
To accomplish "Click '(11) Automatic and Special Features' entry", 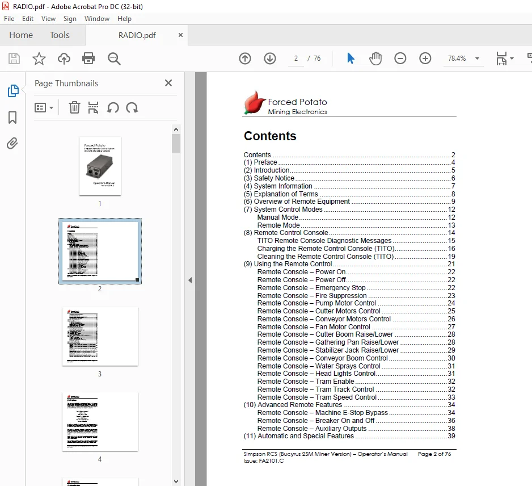I will 349,435.
